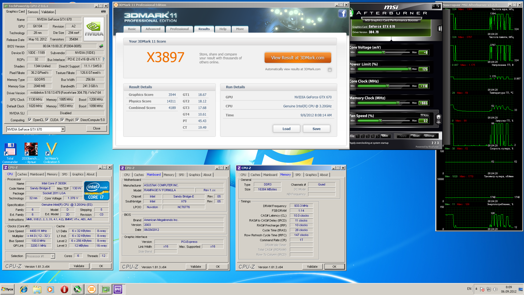Click the EN language indicator
Viewport: 524px width, 295px height.
tap(469, 289)
